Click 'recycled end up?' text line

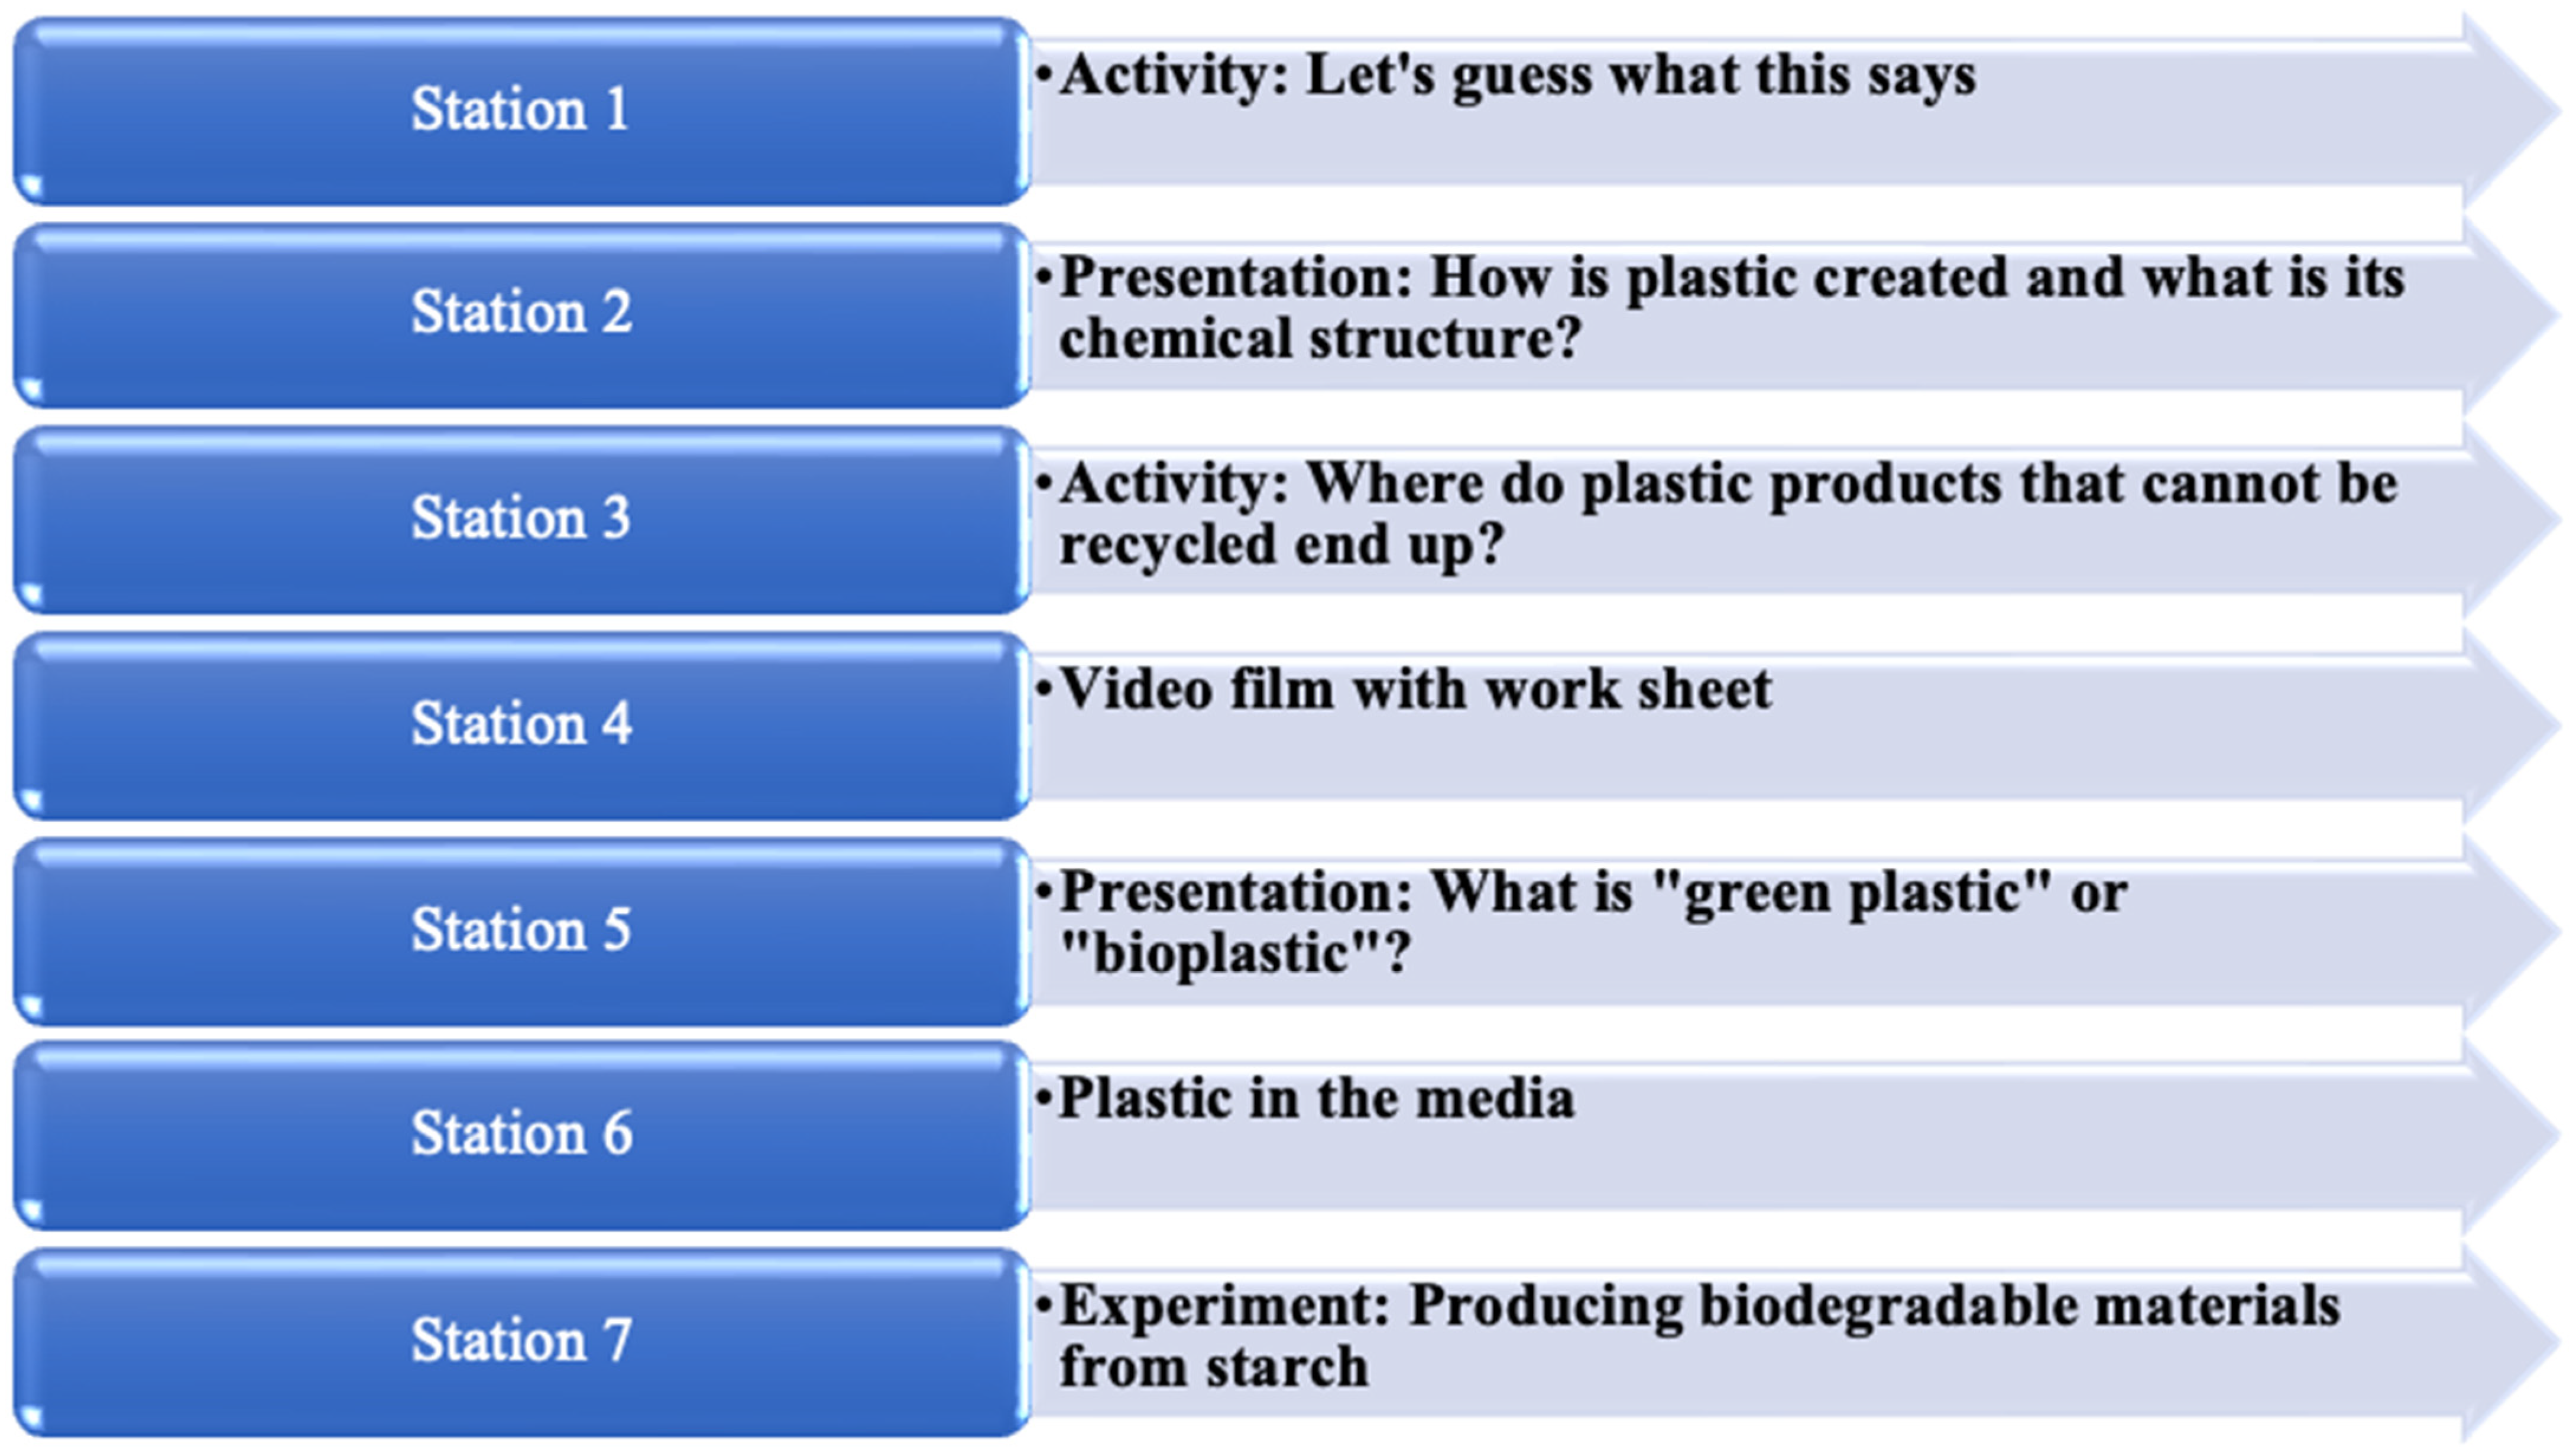[1280, 545]
